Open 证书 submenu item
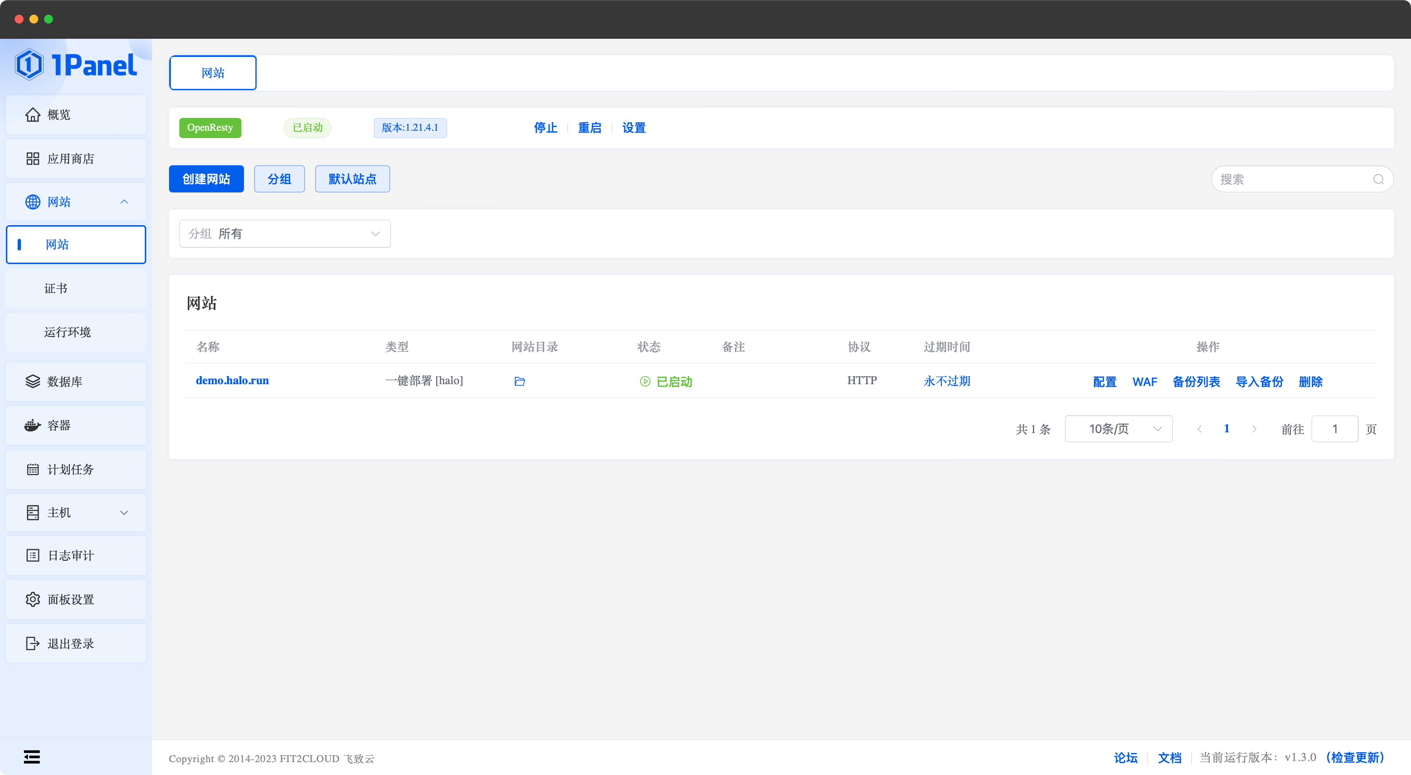Screen dimensions: 1411x775 click(76, 289)
